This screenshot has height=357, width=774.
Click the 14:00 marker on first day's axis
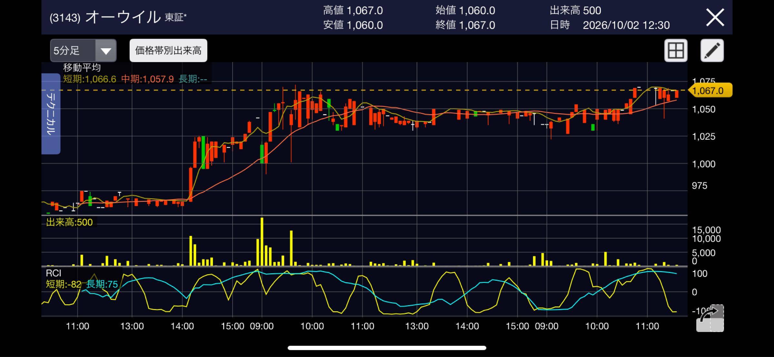click(x=182, y=326)
